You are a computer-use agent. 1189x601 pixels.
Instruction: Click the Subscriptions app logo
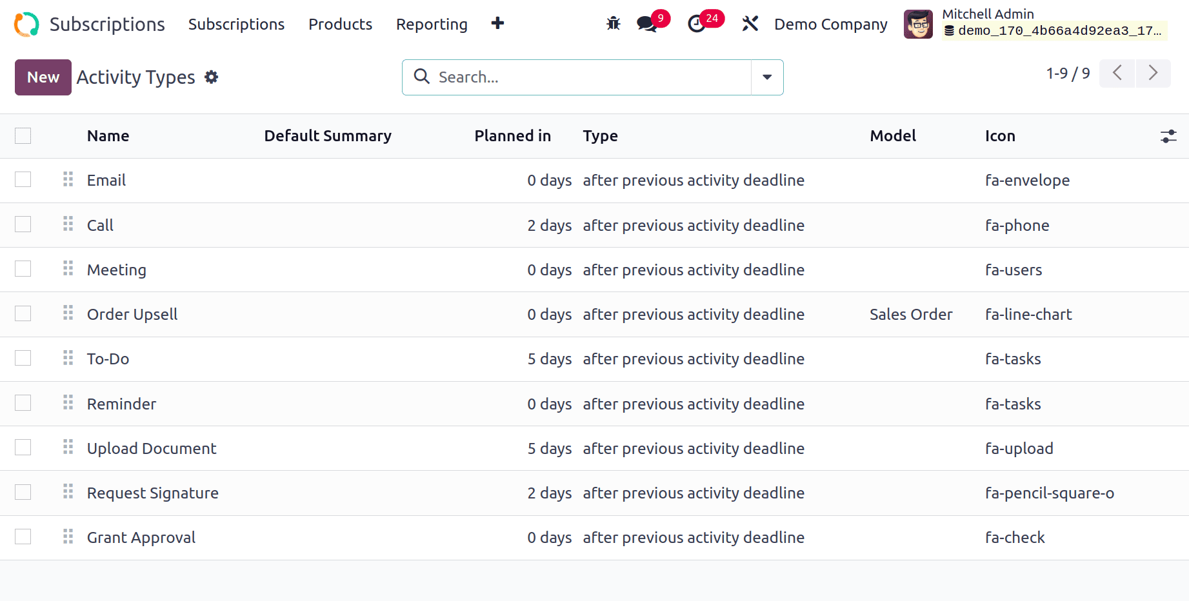point(26,24)
